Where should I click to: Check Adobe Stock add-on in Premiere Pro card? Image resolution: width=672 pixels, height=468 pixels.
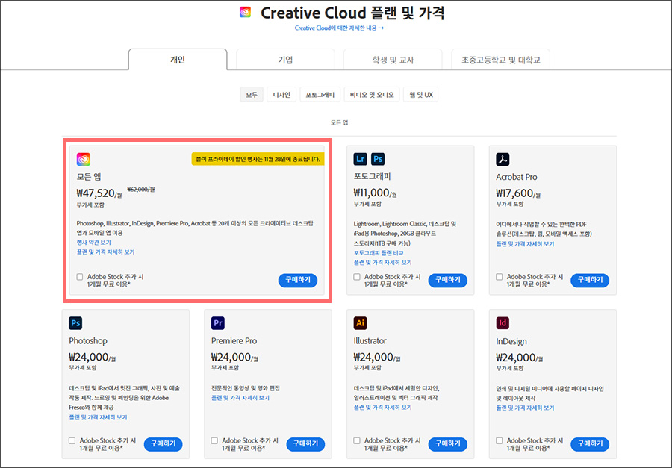[x=214, y=440]
